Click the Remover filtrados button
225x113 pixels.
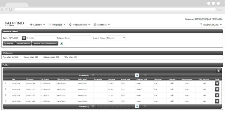(24, 43)
